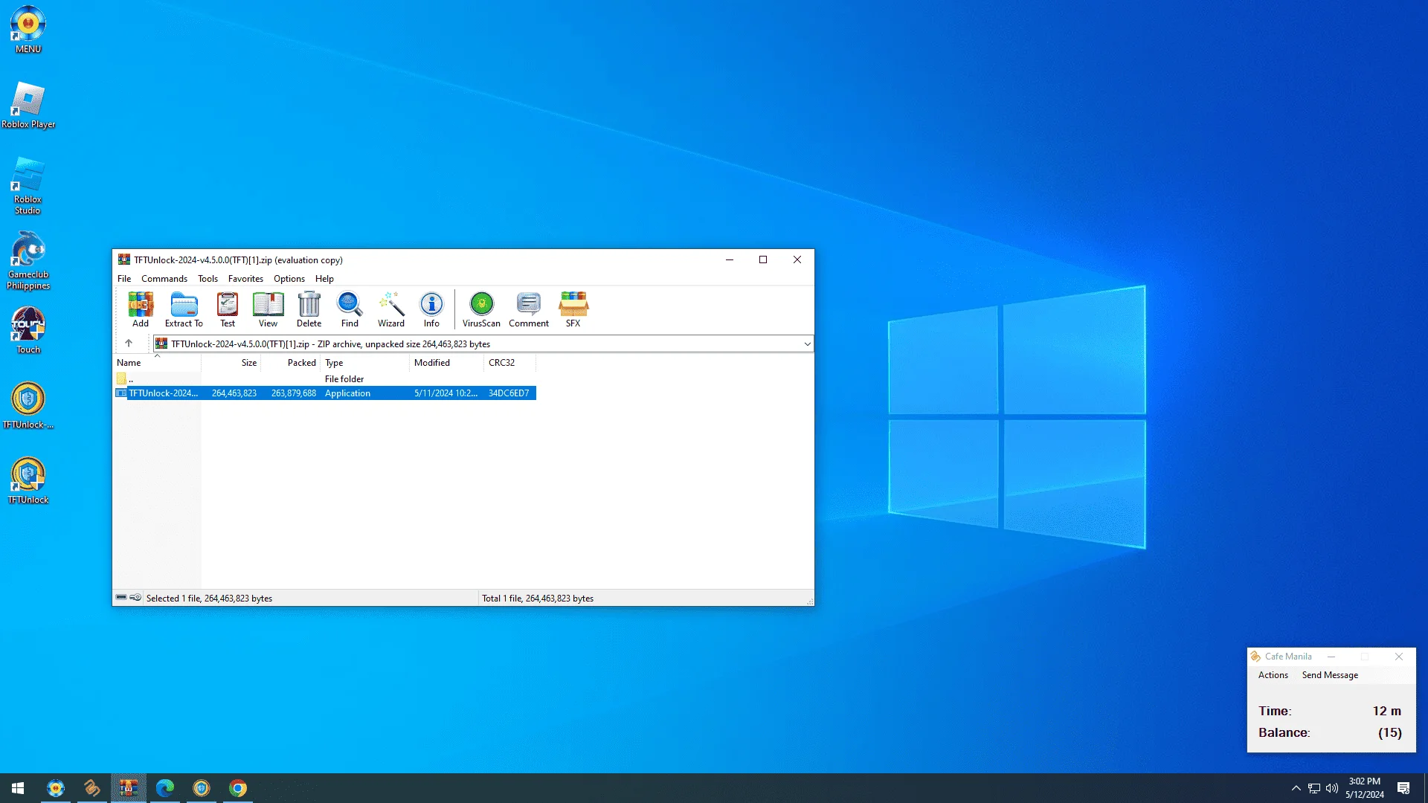Select the TFTUnlock-2024 application file row
Screen dimensions: 1428x803
pyautogui.click(x=325, y=393)
